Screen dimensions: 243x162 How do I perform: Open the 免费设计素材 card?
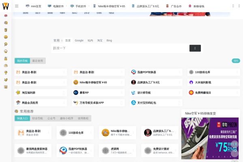click(x=160, y=151)
